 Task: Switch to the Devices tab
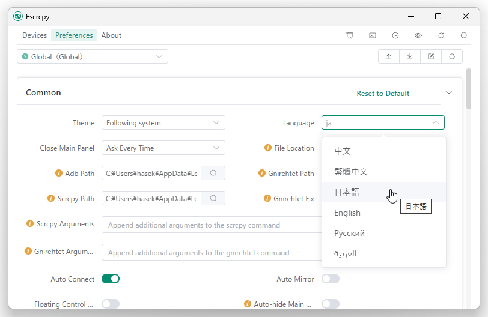tap(34, 35)
